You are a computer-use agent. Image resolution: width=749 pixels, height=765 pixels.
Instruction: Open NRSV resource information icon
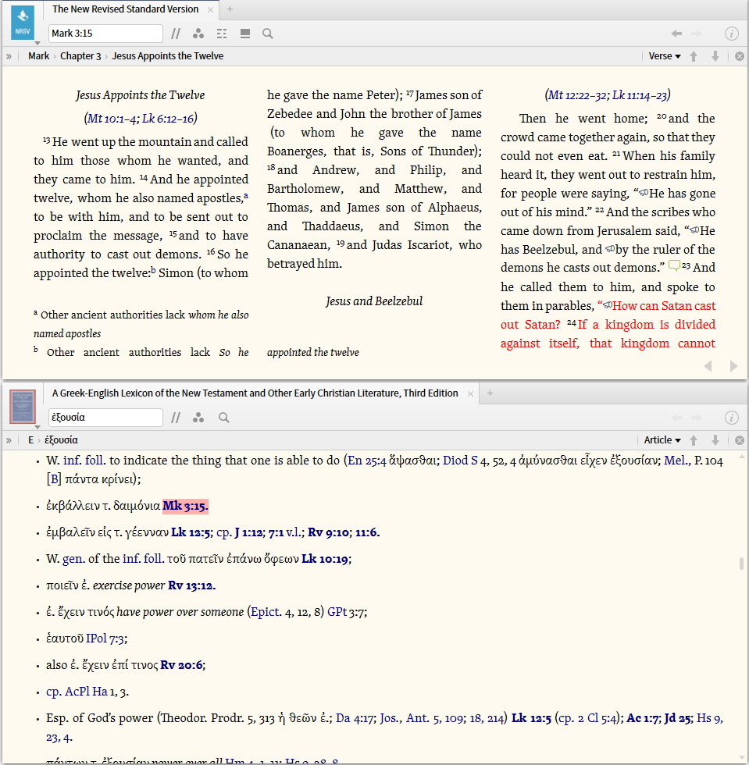click(731, 33)
